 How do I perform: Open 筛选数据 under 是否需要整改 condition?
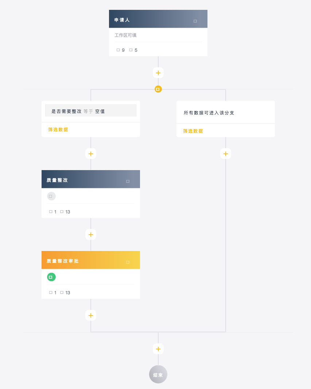click(x=58, y=130)
